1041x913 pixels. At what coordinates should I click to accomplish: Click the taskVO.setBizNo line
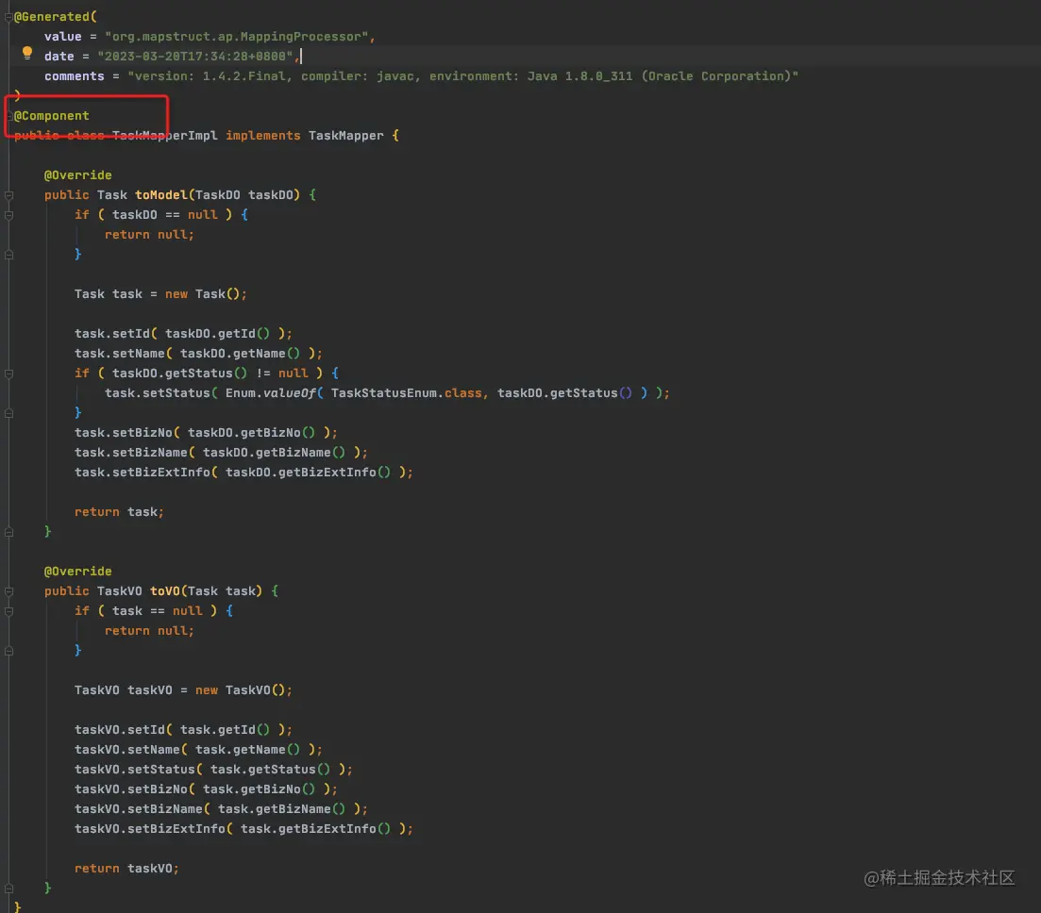[x=206, y=789]
